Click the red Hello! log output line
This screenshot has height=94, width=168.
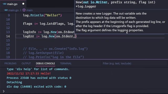tap(29, 73)
